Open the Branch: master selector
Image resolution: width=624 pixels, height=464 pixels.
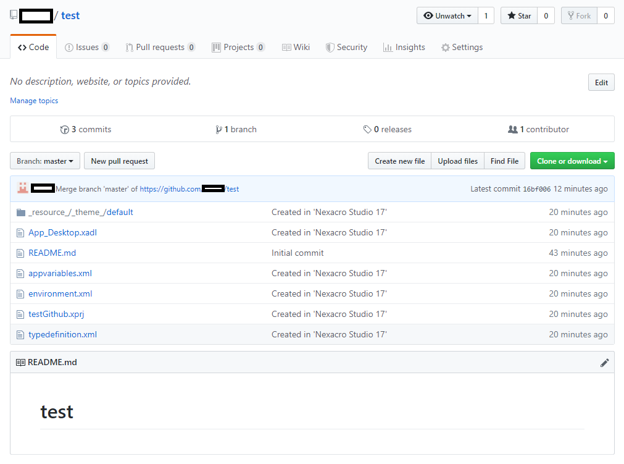44,161
